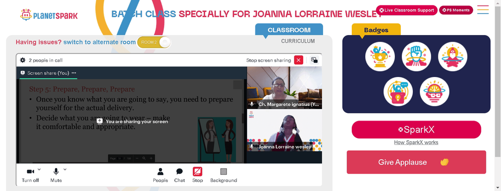Click '2 people in call' text
Viewport: 501px width, 191px height.
(x=46, y=60)
